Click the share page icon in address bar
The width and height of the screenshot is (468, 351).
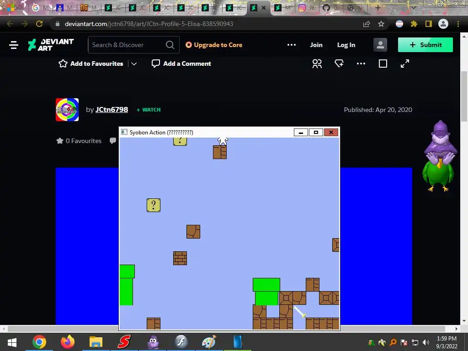pyautogui.click(x=367, y=24)
